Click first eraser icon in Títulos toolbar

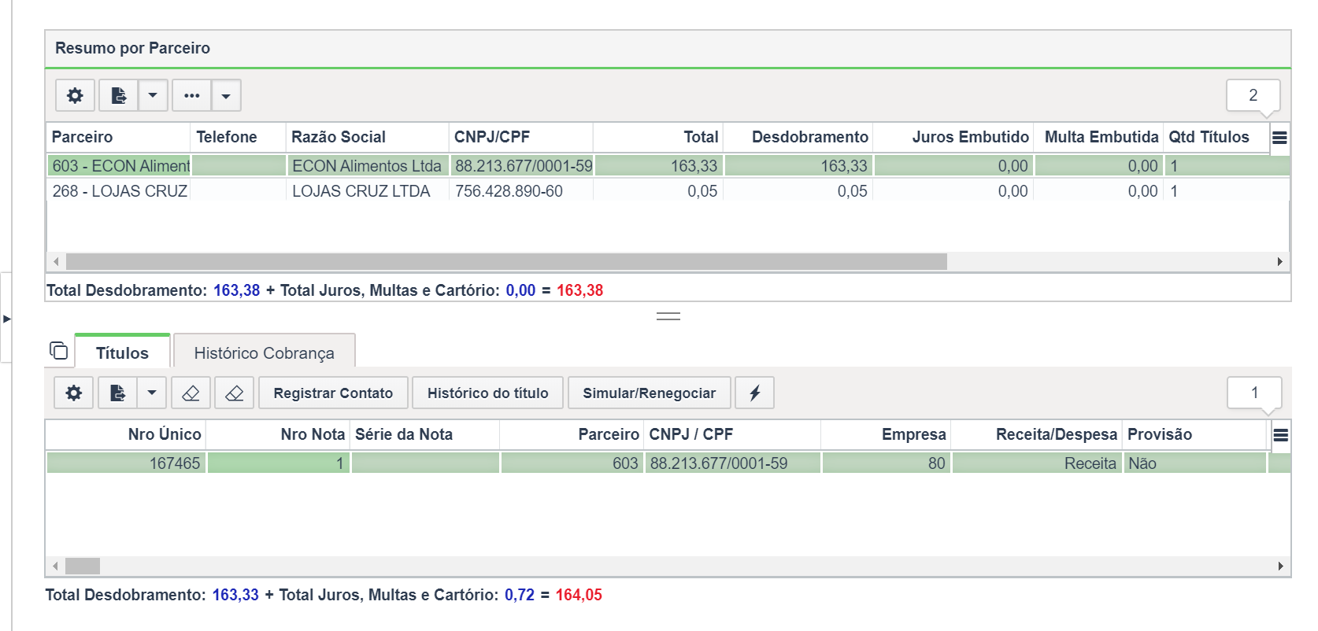pyautogui.click(x=191, y=393)
